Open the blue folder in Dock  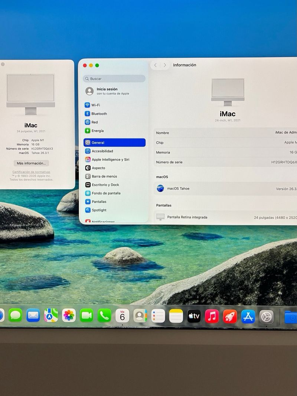[x=290, y=317]
